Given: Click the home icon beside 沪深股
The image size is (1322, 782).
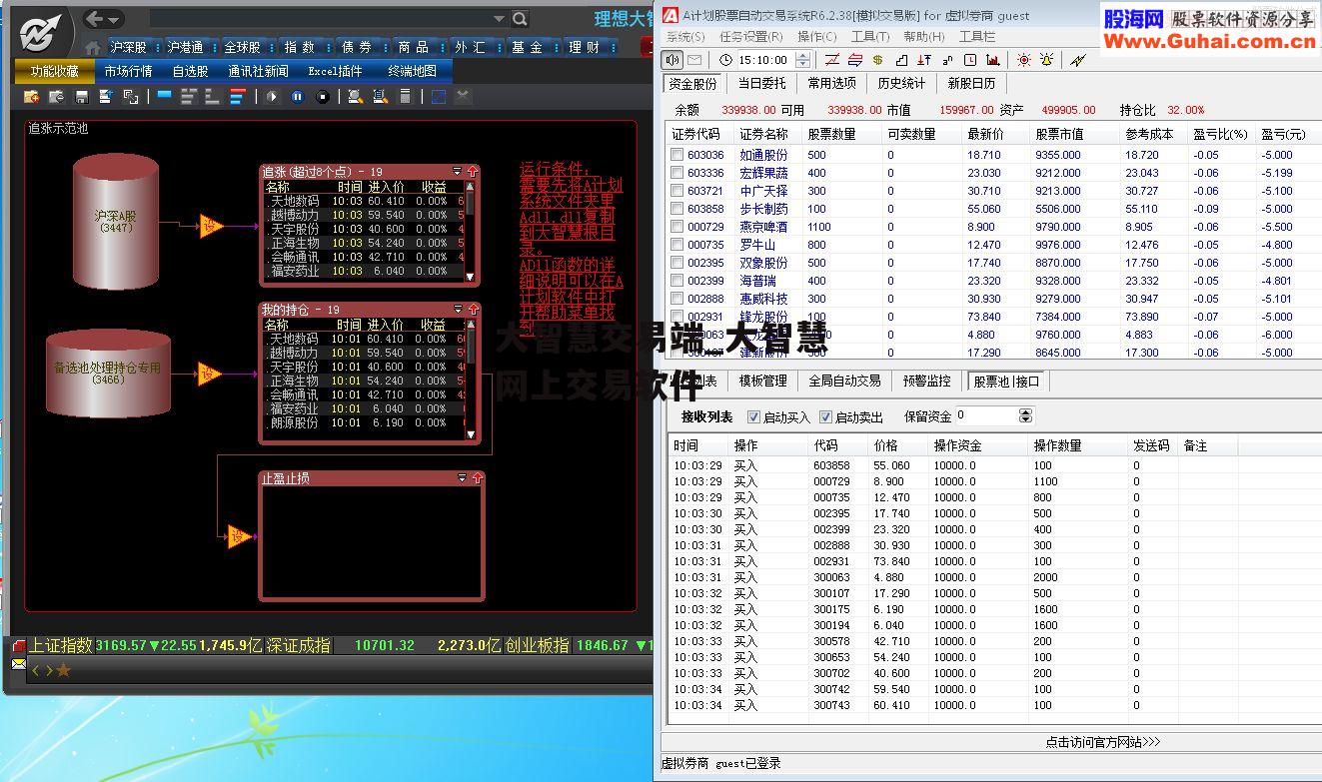Looking at the screenshot, I should [93, 48].
